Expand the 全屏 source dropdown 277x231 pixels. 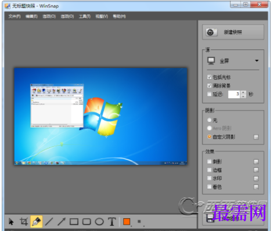(x=233, y=61)
